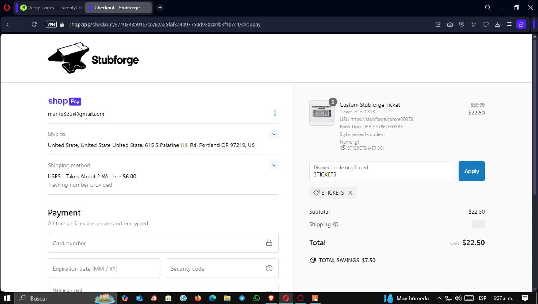
Task: Open File Explorer from the taskbar
Action: pos(227,298)
